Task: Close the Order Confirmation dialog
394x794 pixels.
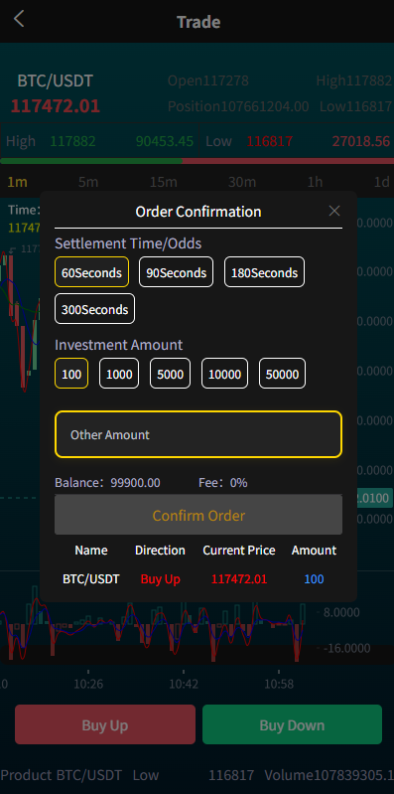Action: click(334, 211)
